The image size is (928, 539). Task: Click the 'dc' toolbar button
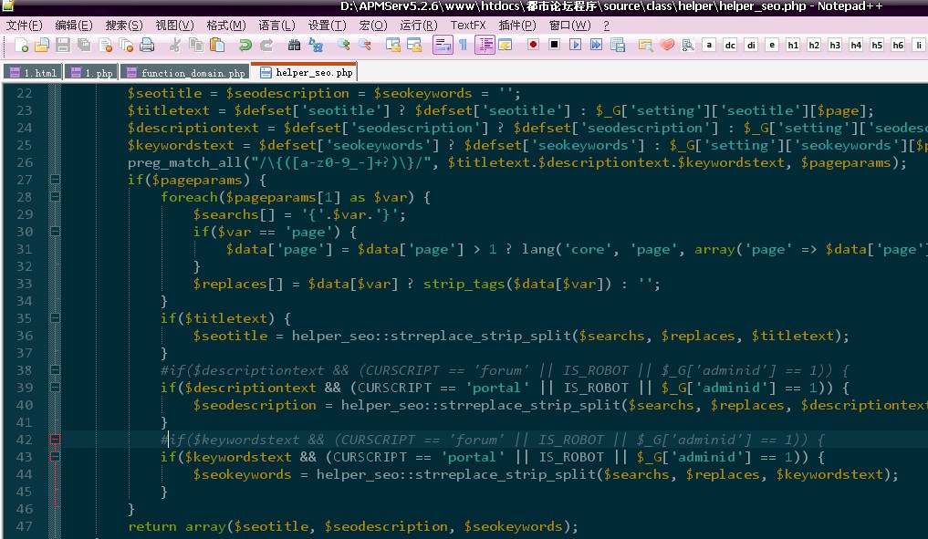pos(730,45)
